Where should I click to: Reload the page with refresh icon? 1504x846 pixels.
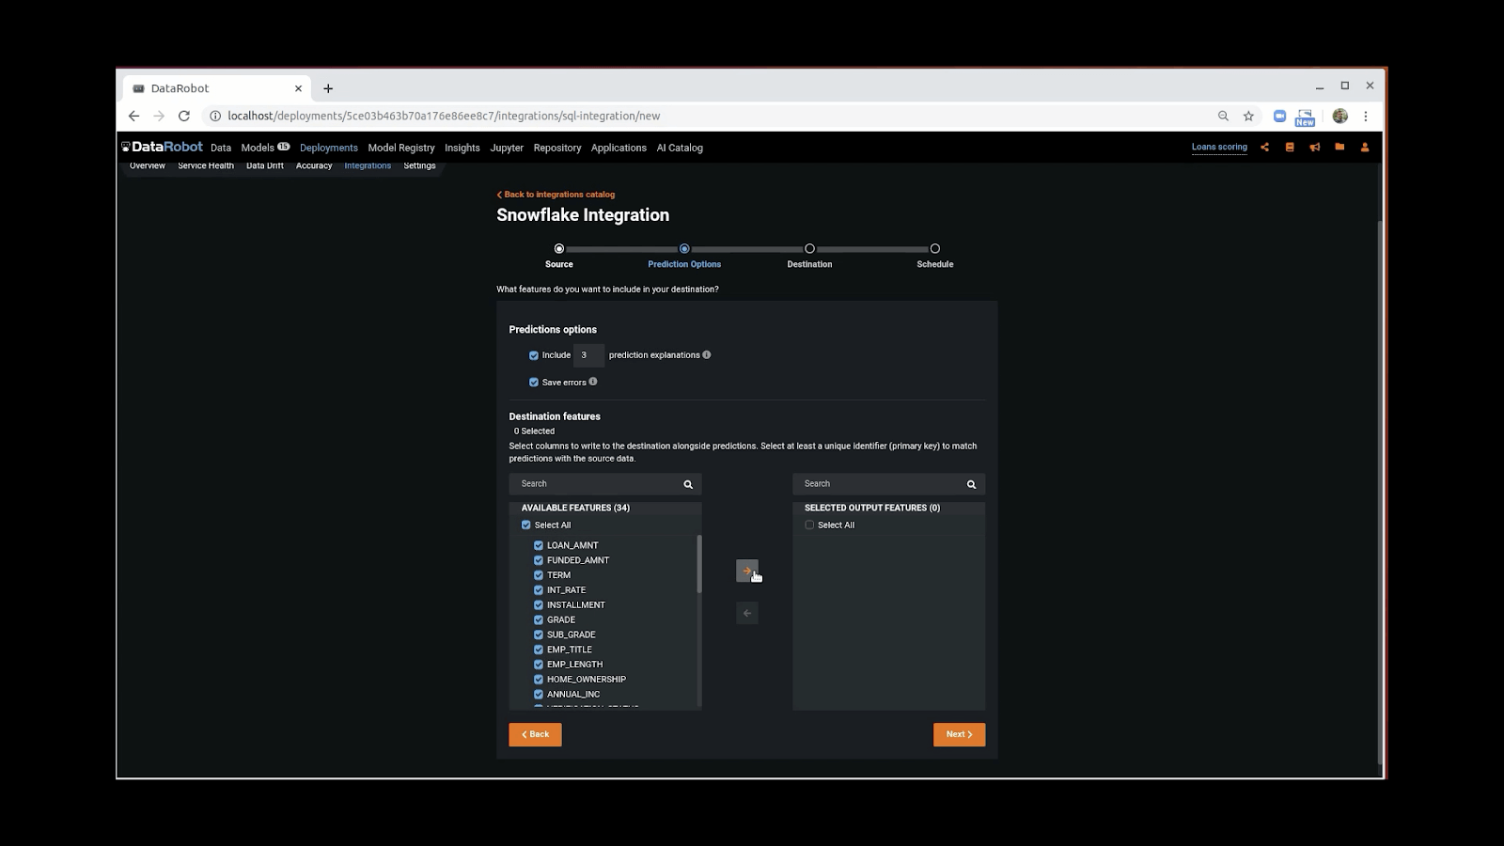click(x=184, y=116)
